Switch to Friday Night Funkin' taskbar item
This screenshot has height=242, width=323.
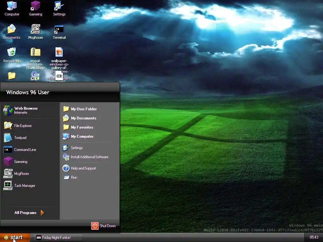(x=58, y=238)
